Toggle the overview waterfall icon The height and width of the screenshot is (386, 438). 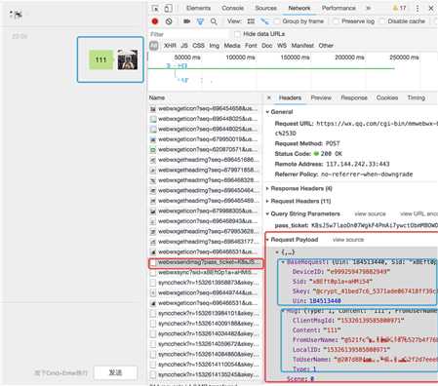point(265,21)
